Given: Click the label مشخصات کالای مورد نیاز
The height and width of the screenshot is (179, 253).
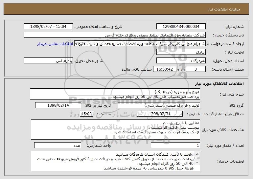Looking at the screenshot, I should pos(223,130).
